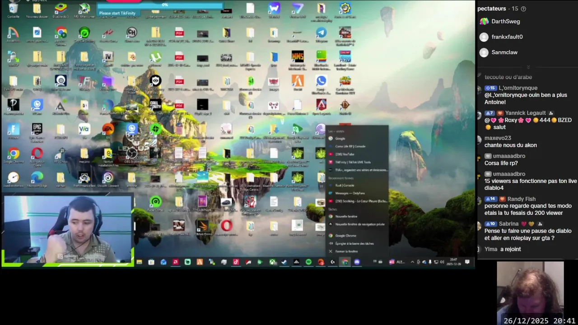Open the Via desktop shortcut
Screen dimensions: 578x325
tap(84, 132)
